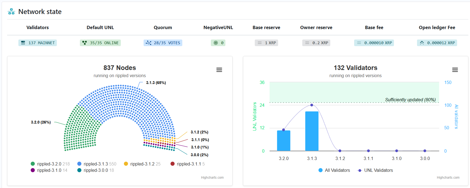Screen dimensions: 470x188
Task: Click the tree icon in 35/35 ONLINE badge
Action: tap(85, 43)
